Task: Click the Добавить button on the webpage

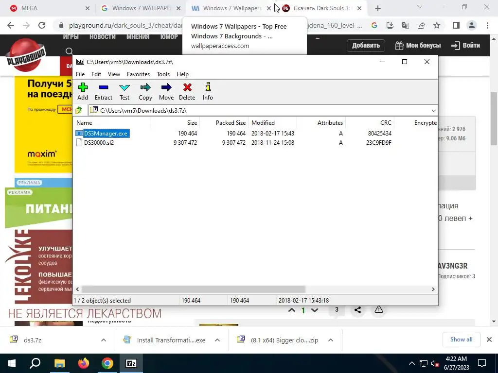Action: tap(366, 45)
